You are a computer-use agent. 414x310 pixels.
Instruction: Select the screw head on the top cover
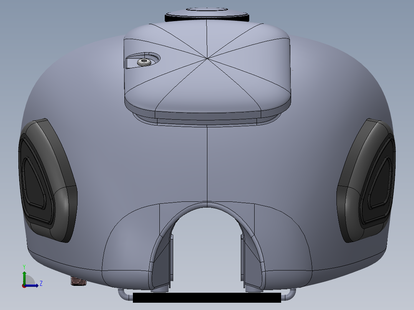pos(144,62)
